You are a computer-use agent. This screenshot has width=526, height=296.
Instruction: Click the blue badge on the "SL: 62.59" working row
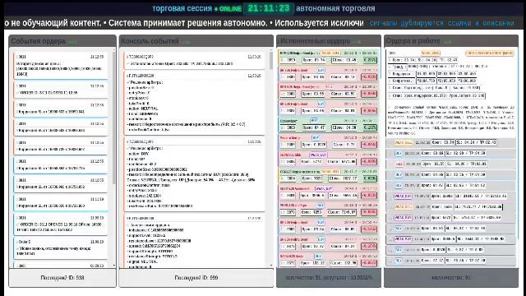pos(398,154)
